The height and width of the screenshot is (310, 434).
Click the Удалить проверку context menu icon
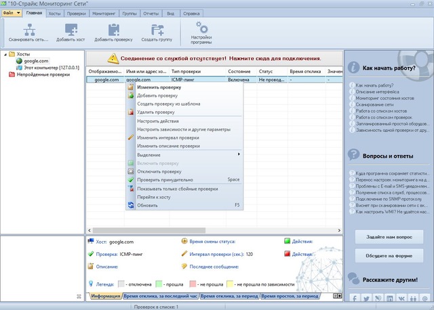coord(131,112)
